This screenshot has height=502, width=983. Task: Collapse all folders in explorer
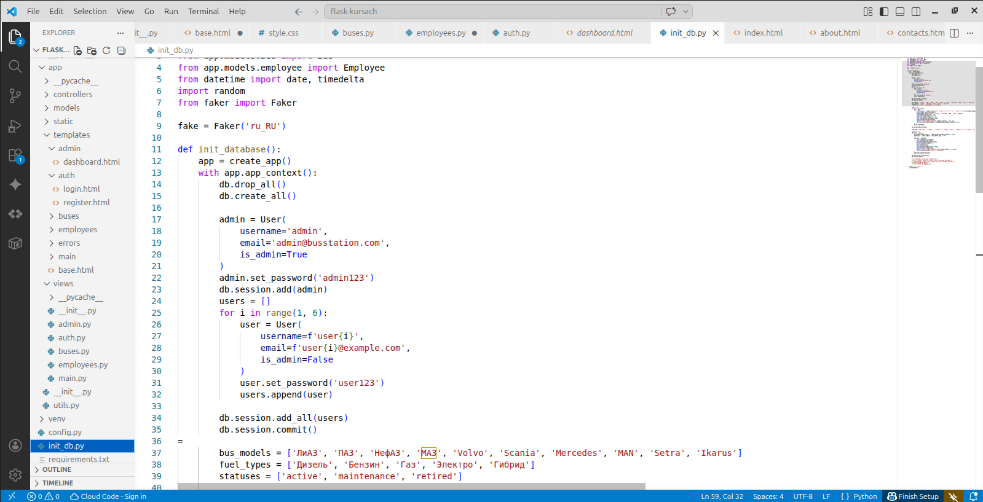121,50
